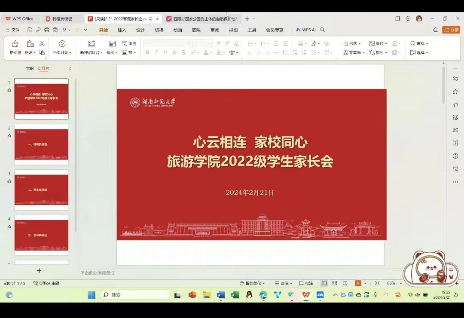Click the orange slideshow play button

pyautogui.click(x=358, y=283)
